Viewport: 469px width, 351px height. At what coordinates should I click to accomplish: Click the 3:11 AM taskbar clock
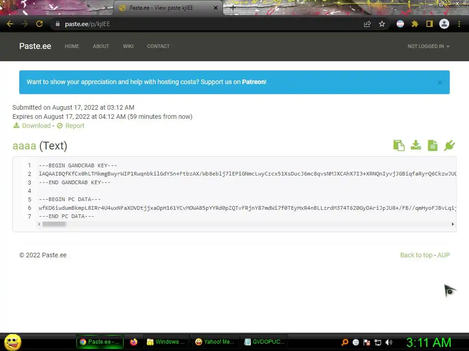429,342
